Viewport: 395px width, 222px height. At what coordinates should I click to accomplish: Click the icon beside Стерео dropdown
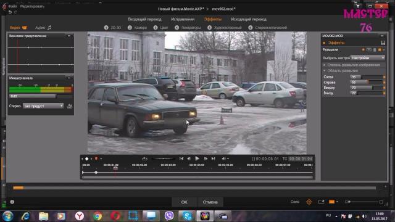(70, 106)
